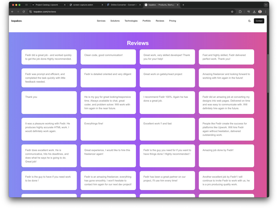Open site information icon in address bar

pyautogui.click(x=31, y=12)
